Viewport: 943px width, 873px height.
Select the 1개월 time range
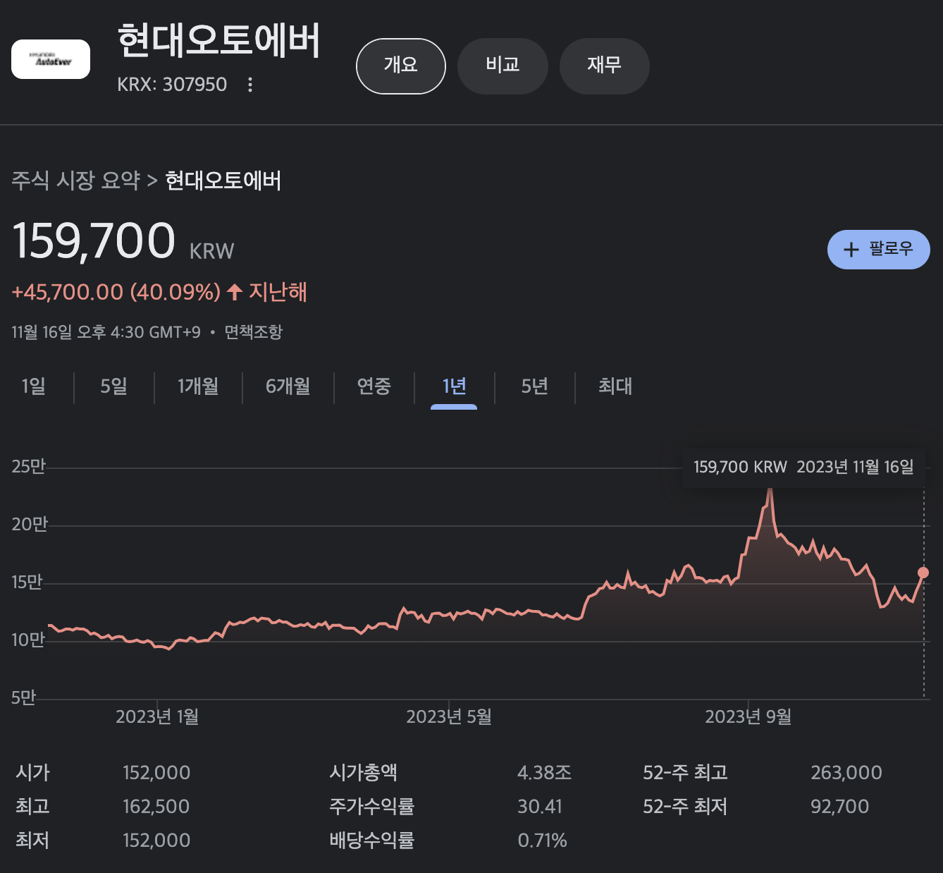tap(198, 386)
